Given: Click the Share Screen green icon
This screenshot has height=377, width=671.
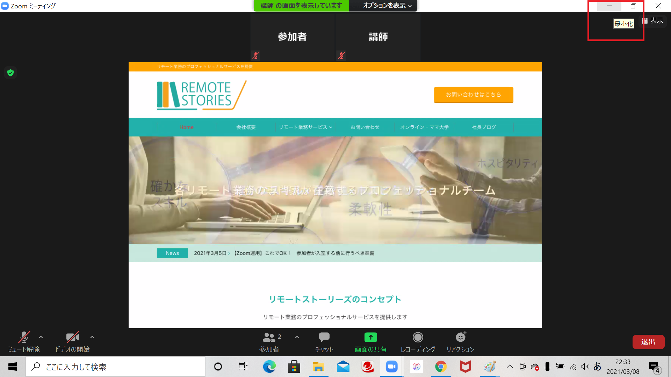Looking at the screenshot, I should (x=370, y=338).
